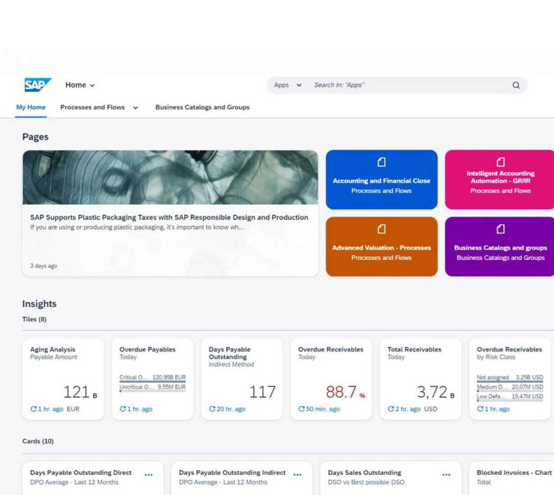Click the pink Intelligent Accounting Automation tile

tap(500, 180)
